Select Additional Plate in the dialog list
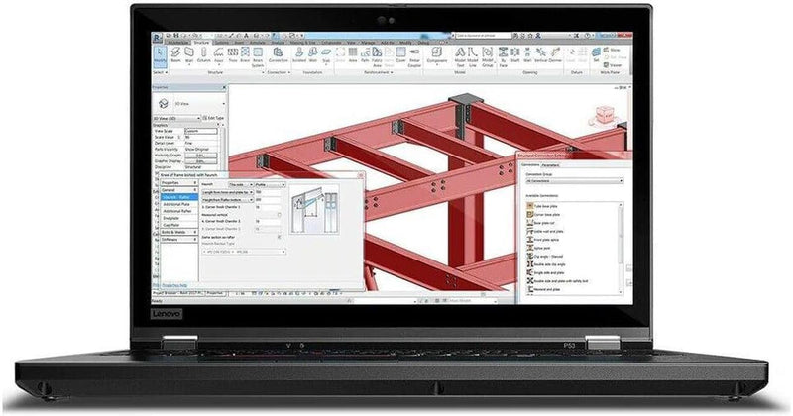The width and height of the screenshot is (793, 416). tap(177, 203)
